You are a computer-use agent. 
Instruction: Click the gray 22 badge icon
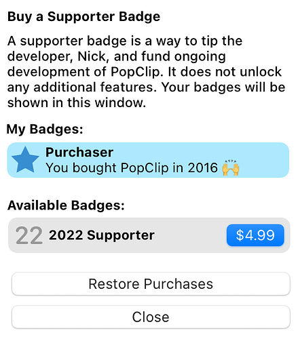tap(29, 235)
